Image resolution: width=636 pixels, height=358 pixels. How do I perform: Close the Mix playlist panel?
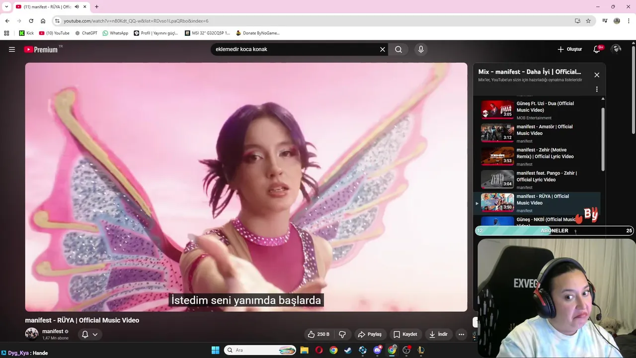pos(597,75)
